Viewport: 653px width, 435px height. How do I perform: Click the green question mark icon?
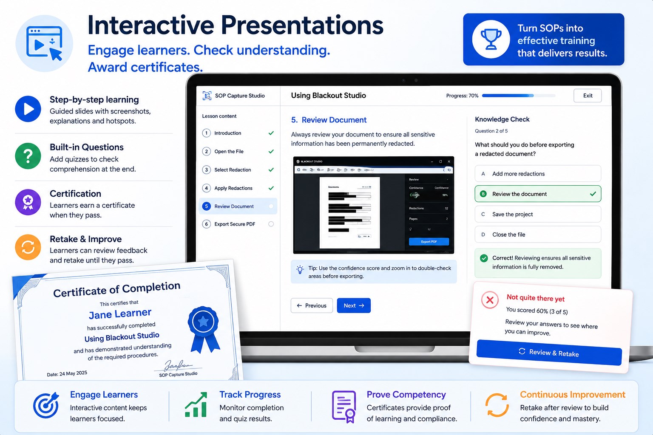[28, 156]
